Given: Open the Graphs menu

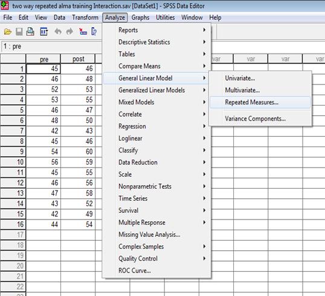Looking at the screenshot, I should pos(140,17).
